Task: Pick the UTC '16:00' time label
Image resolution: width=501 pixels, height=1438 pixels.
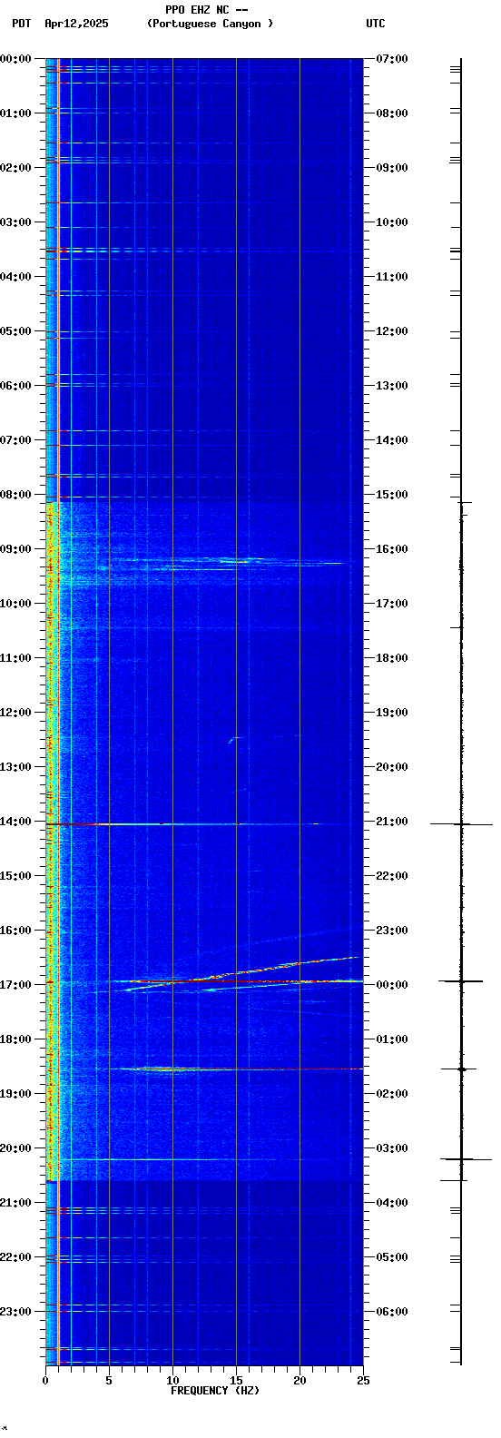Action: 391,549
